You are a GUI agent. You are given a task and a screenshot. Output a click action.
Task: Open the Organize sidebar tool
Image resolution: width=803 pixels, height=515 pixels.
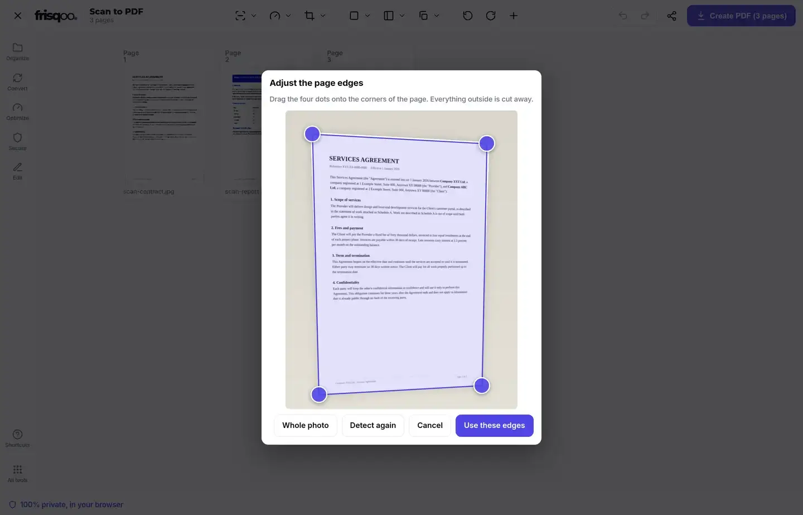pos(17,51)
